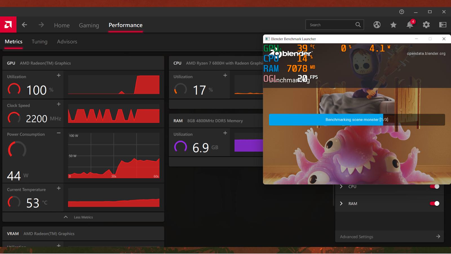The image size is (451, 254).
Task: Click the 2200 MHz clock speed value
Action: click(x=43, y=119)
